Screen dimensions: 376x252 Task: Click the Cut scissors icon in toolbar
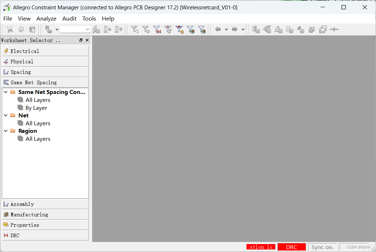tap(10, 30)
